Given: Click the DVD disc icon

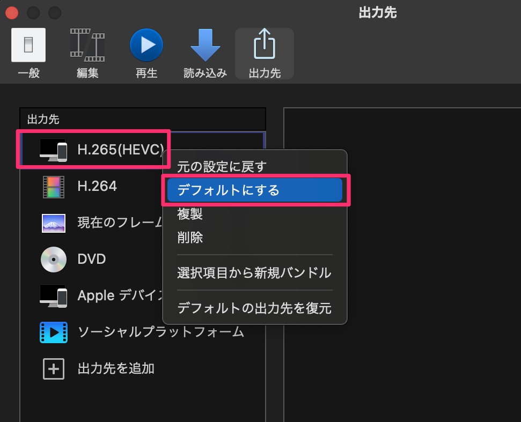Looking at the screenshot, I should coord(54,260).
